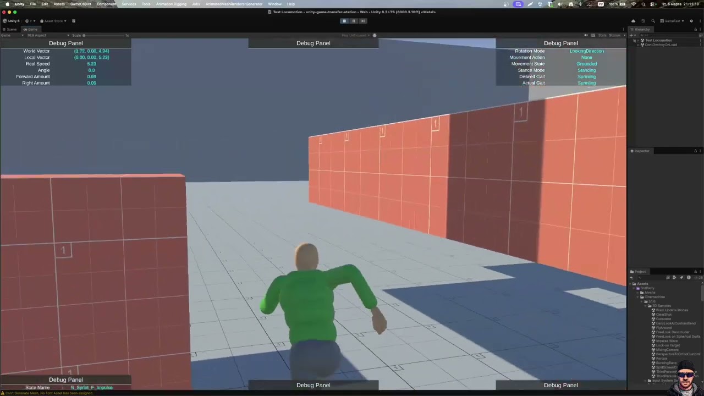Expand the Test Locomotion scene
Image resolution: width=704 pixels, height=396 pixels.
tap(638, 40)
